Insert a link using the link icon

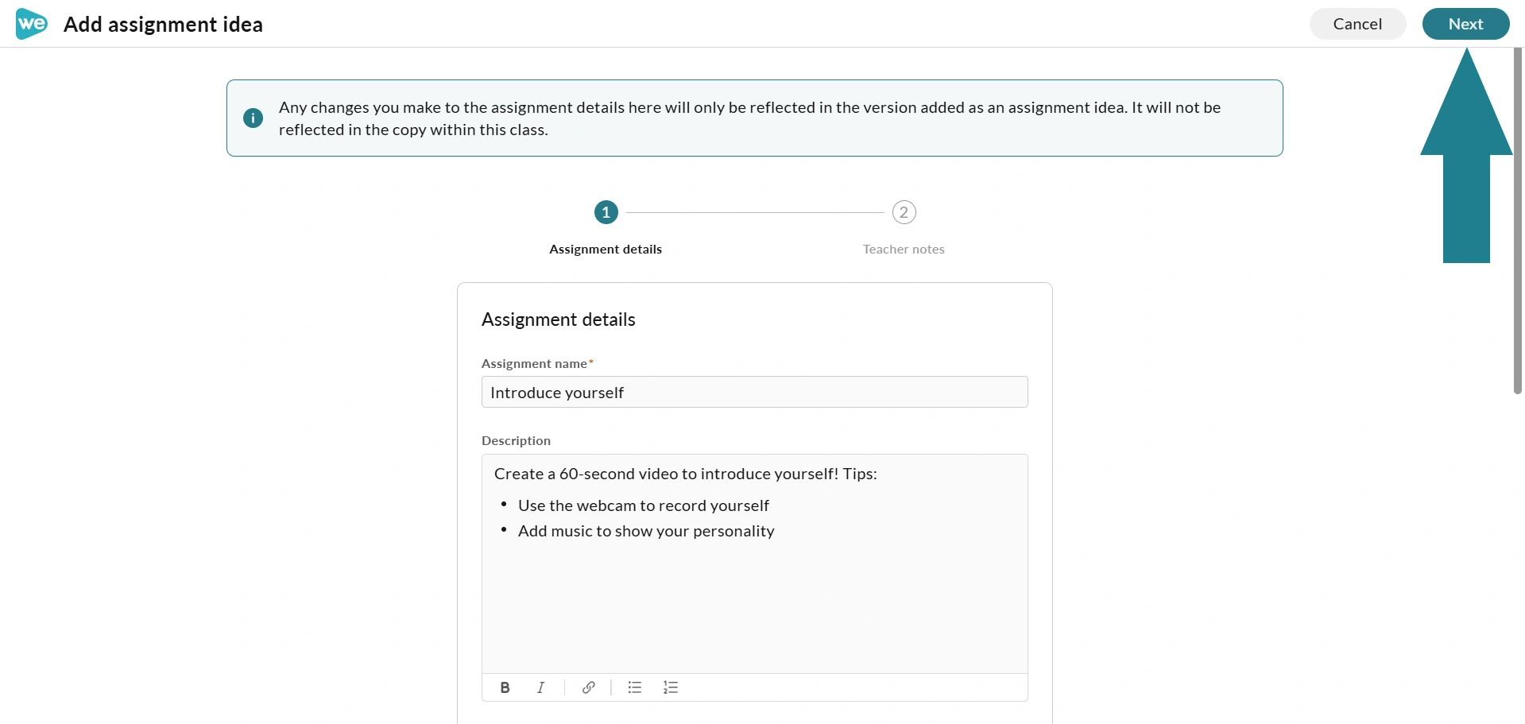click(589, 687)
